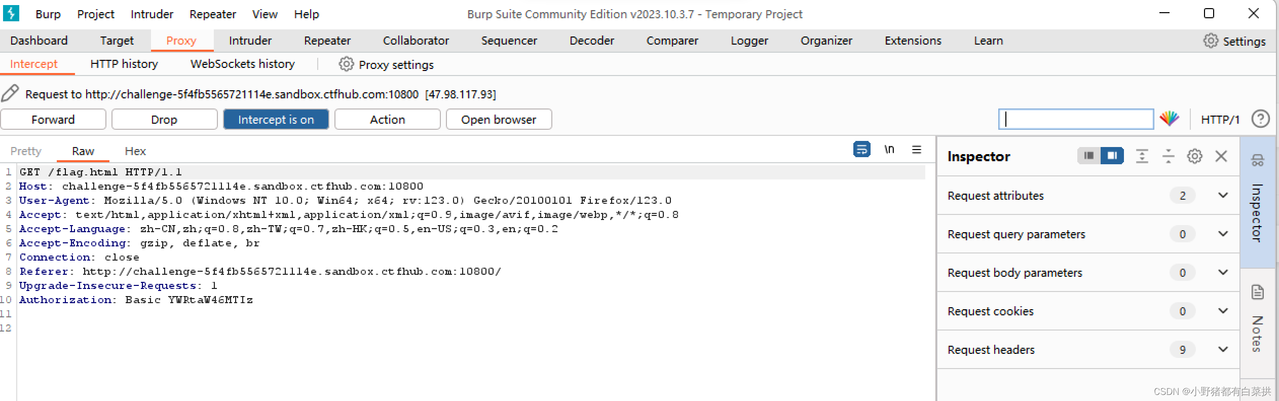Open the HTTP history tab
Image resolution: width=1279 pixels, height=401 pixels.
click(x=123, y=64)
